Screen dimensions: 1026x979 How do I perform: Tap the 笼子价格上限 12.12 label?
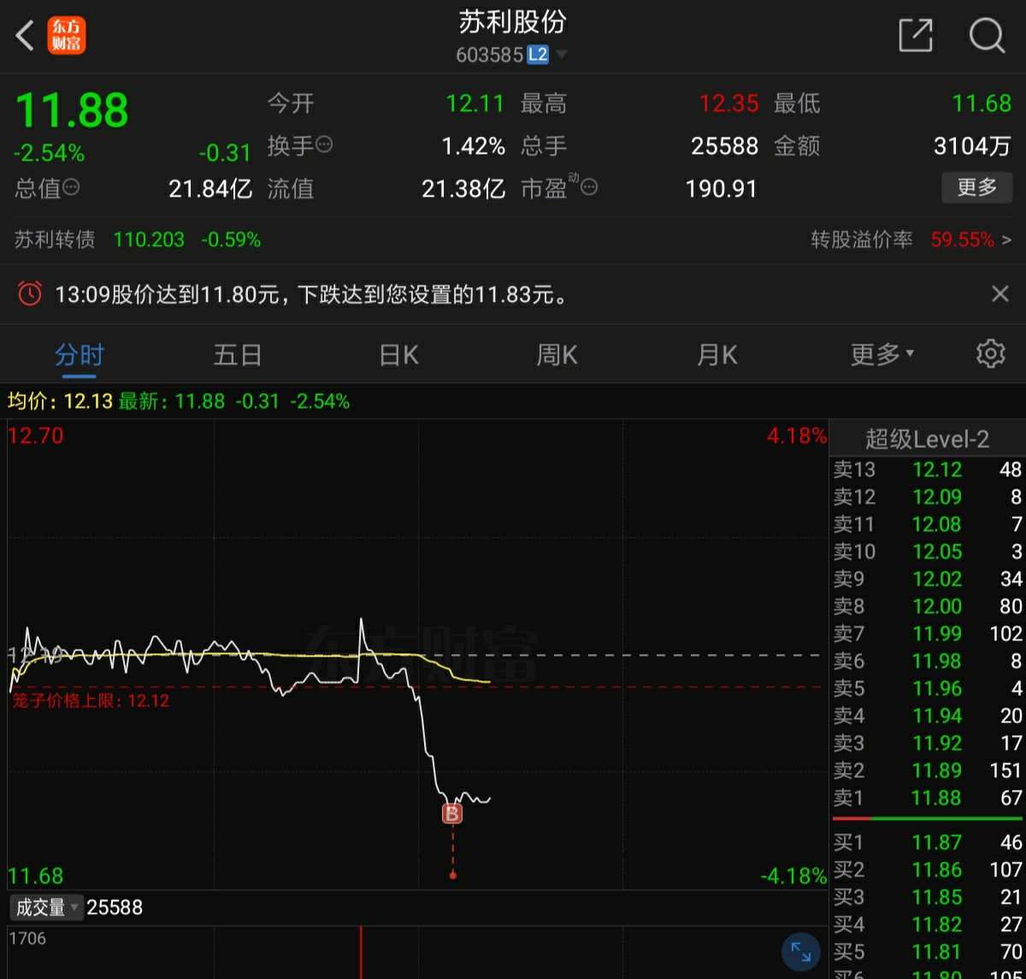pos(91,701)
